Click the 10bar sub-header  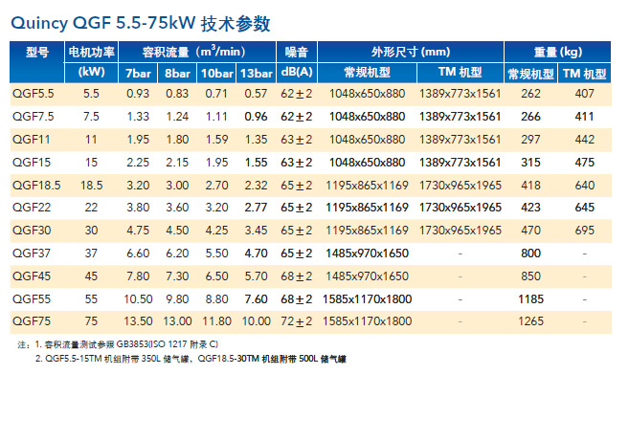click(216, 74)
